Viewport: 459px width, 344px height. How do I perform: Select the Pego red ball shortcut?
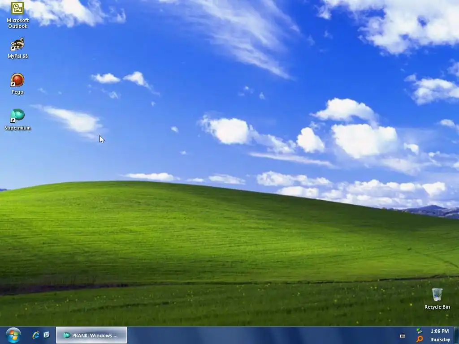pyautogui.click(x=17, y=84)
